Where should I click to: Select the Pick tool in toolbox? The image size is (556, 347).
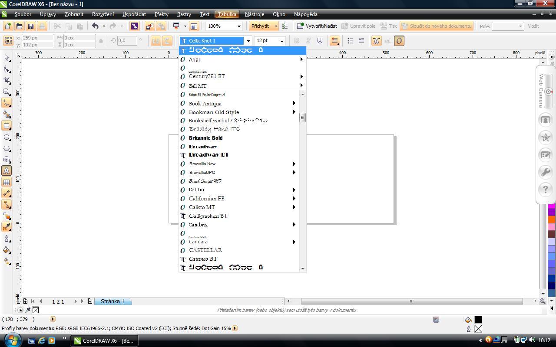[x=7, y=58]
